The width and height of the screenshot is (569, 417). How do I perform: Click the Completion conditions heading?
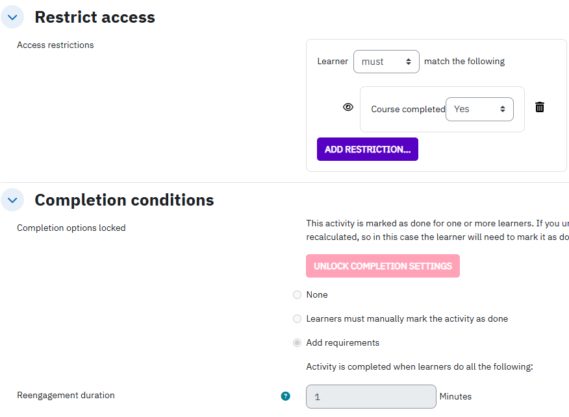point(124,200)
